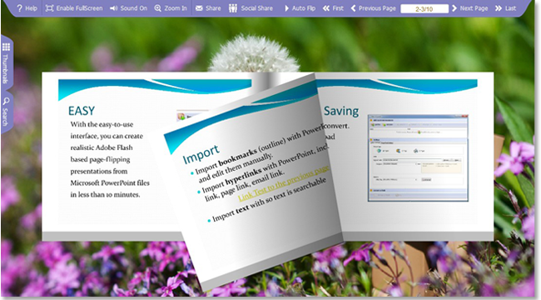Click the partial image on EASY page

[x=192, y=116]
